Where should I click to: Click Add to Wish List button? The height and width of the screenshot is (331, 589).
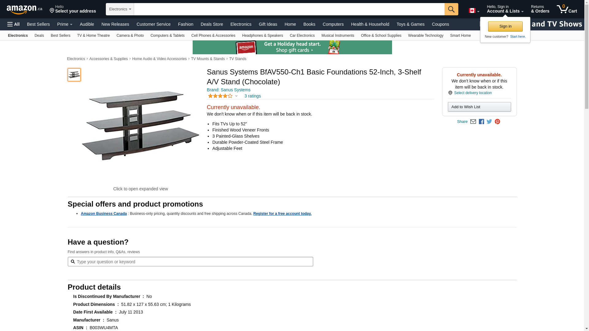point(479,107)
